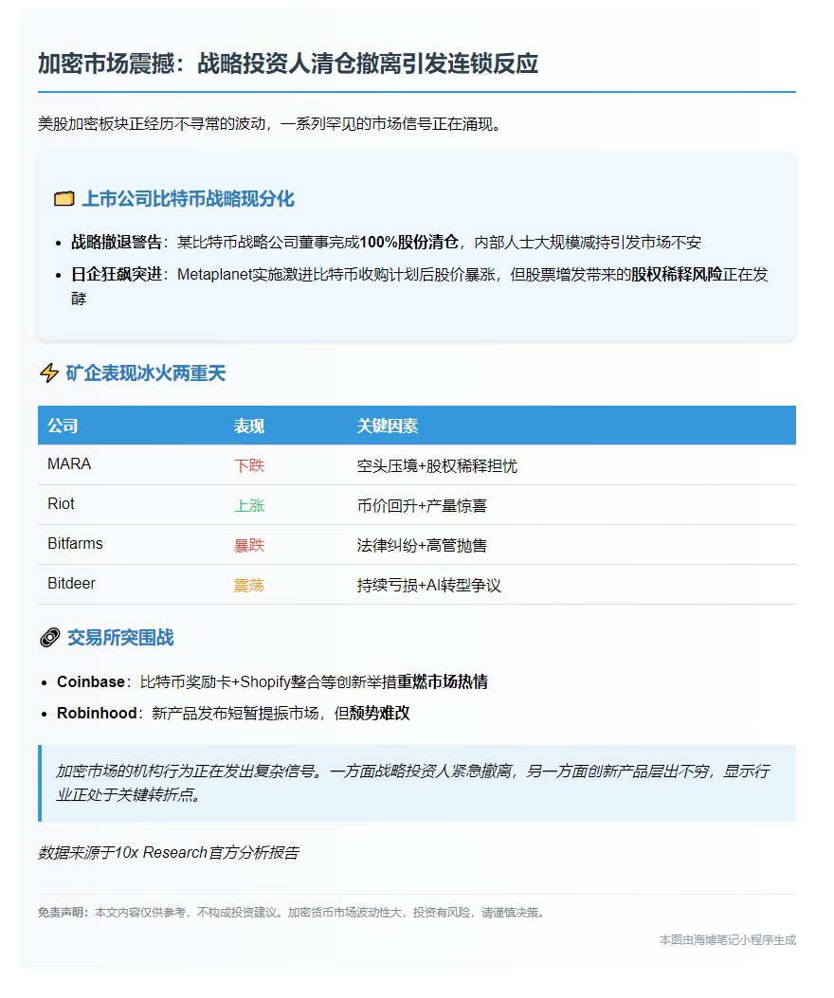Click the source line 数据来源于10x Research官方分析报告
This screenshot has width=834, height=998.
168,852
